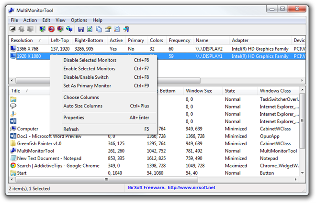Click the \\.\DISPLAY1 name cell
The image size is (316, 203).
coord(209,56)
